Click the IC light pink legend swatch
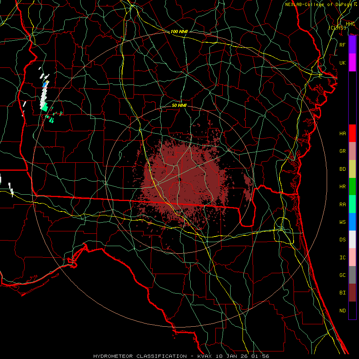The height and width of the screenshot is (359, 359). [x=352, y=257]
